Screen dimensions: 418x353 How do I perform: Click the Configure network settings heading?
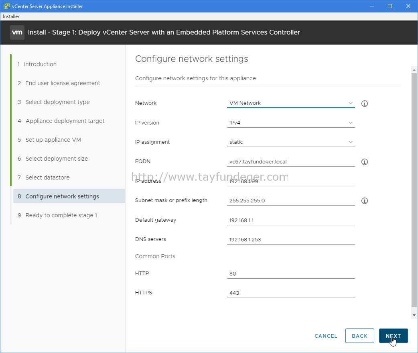point(191,59)
